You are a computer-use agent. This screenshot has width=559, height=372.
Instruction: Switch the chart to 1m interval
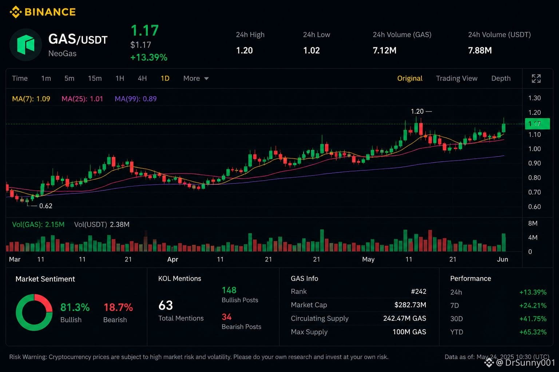(46, 78)
